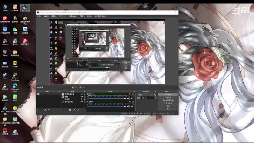
Task: Click 设置 settings button in Controls
Action: [x=168, y=106]
